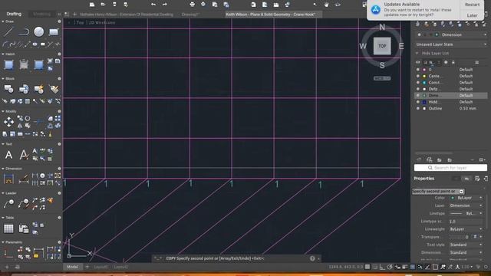Click Later in Updates Available notification
491x276 pixels.
[472, 15]
